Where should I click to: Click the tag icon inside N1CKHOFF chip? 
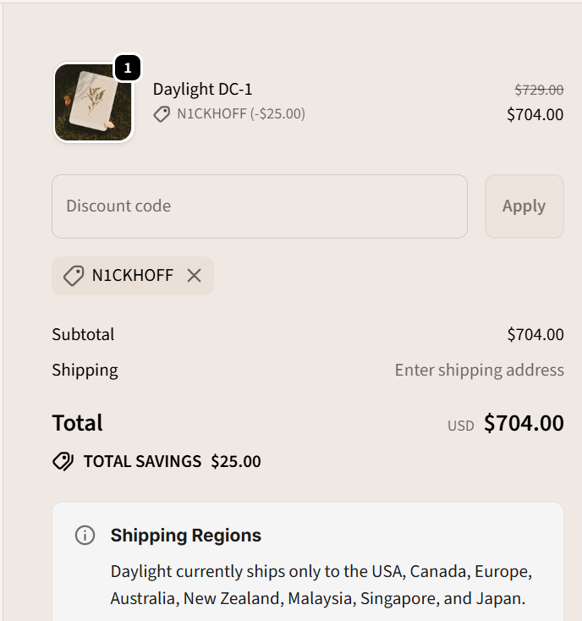(74, 276)
